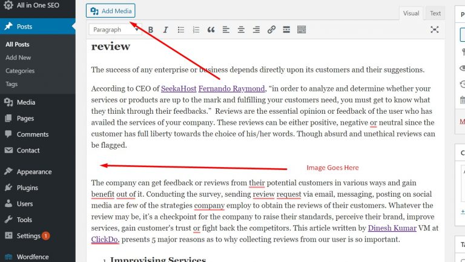Follow the Dinesh Kumar link
The width and height of the screenshot is (465, 262).
tap(392, 228)
